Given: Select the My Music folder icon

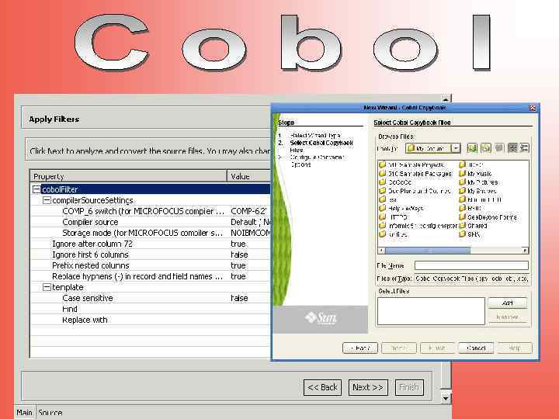Looking at the screenshot, I should [463, 174].
